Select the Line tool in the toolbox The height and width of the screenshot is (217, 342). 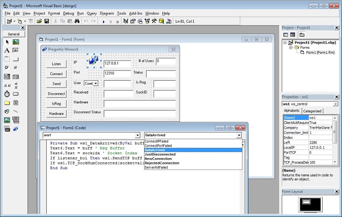click(x=16, y=111)
